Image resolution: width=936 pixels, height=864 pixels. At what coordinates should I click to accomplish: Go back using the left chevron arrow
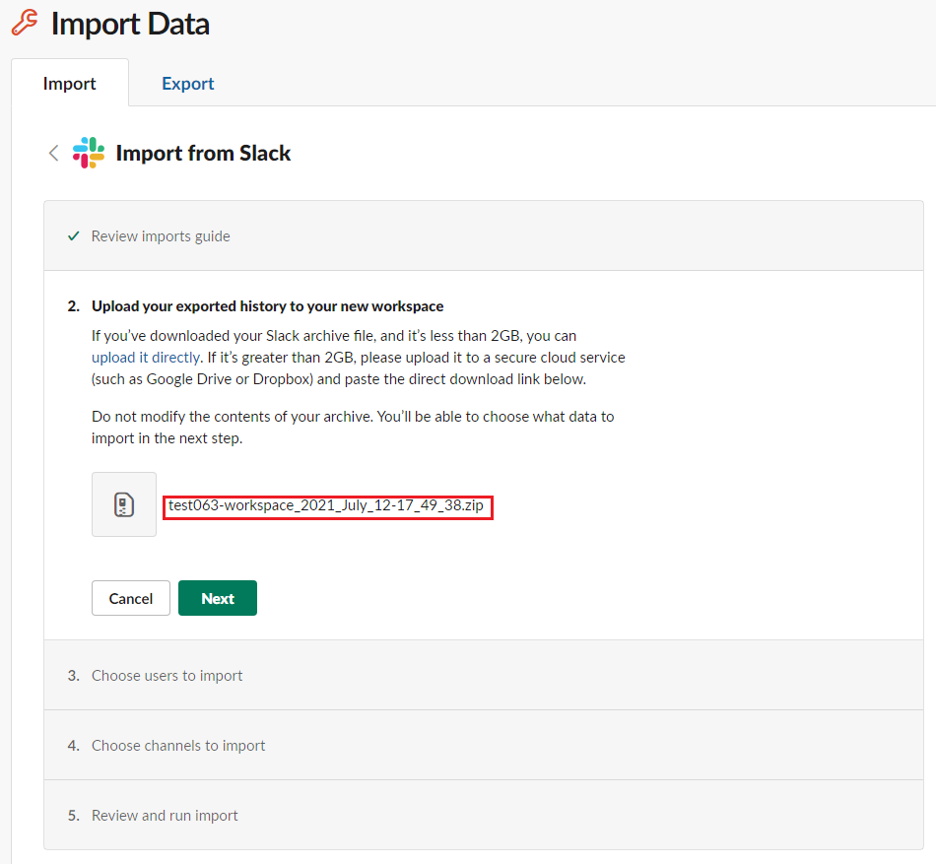click(54, 153)
